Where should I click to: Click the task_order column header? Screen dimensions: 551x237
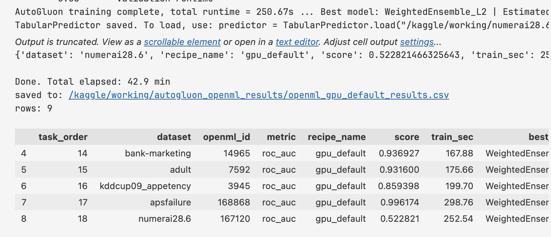pyautogui.click(x=63, y=137)
